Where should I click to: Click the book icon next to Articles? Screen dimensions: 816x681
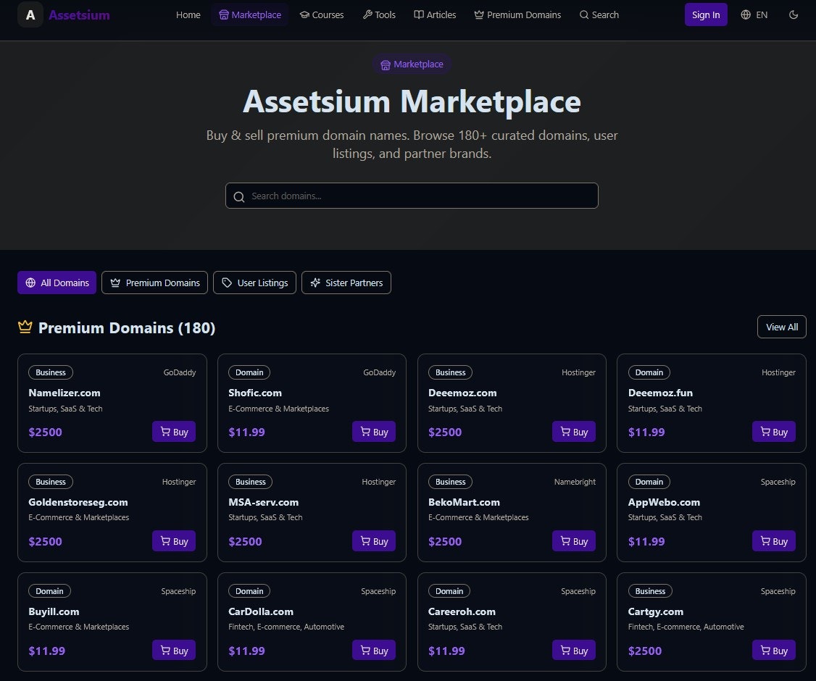420,14
